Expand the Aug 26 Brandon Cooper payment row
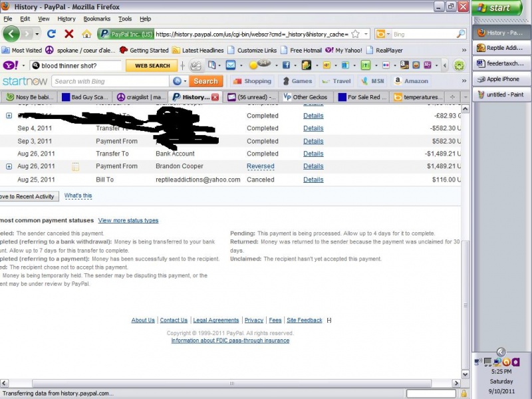The width and height of the screenshot is (532, 399). coord(9,167)
